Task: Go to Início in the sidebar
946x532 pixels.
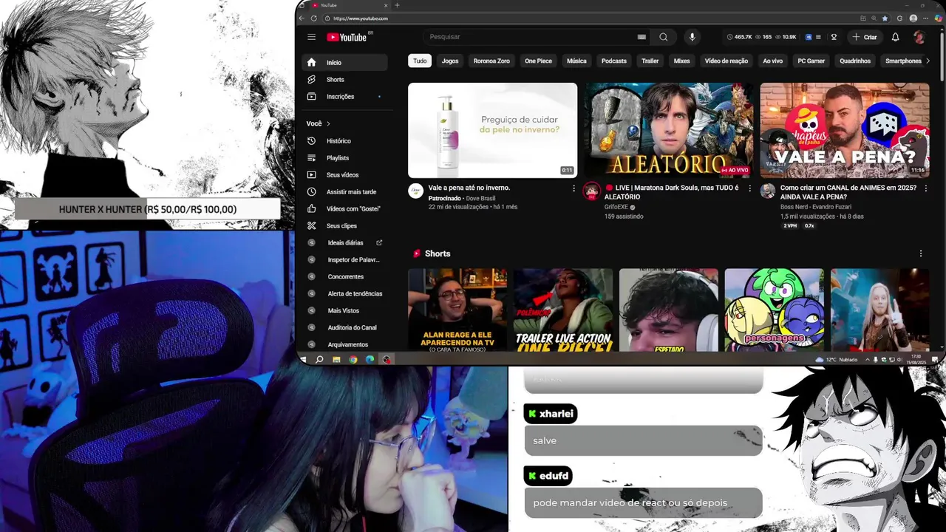Action: 344,63
